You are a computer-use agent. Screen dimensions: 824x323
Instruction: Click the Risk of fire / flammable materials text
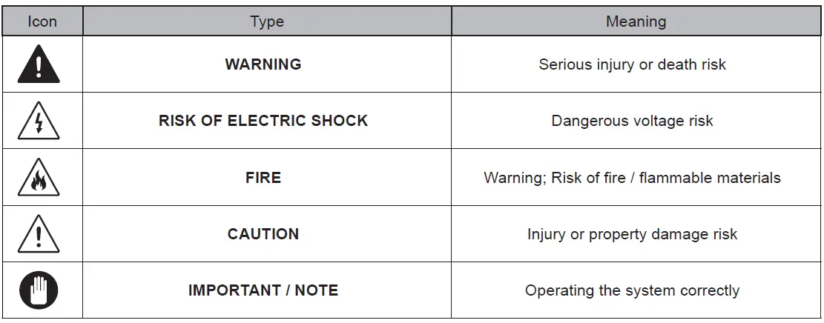666,178
